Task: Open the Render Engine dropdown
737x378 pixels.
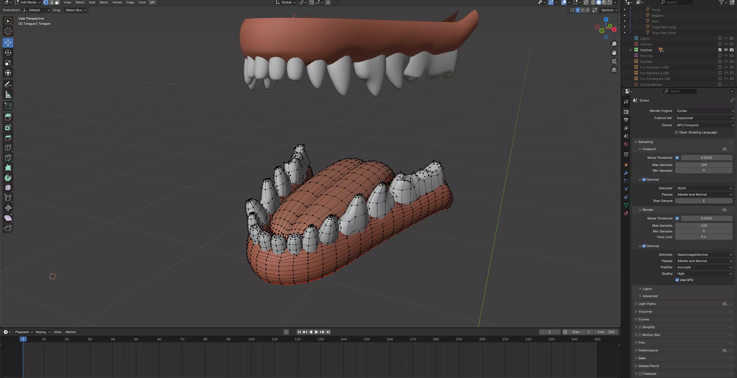Action: (x=704, y=111)
